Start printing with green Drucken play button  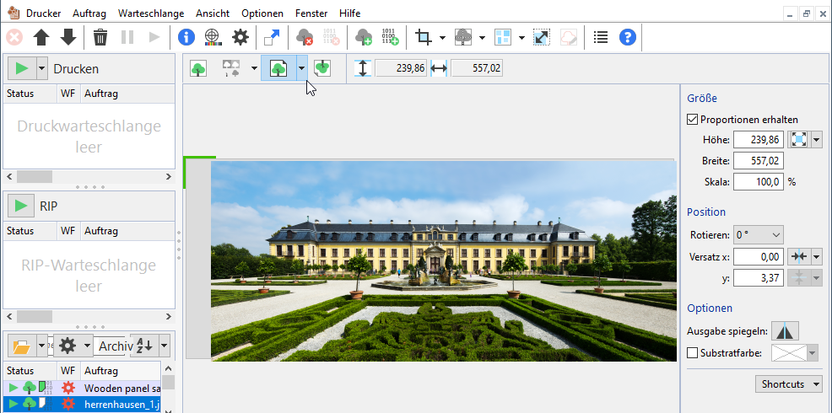point(24,68)
